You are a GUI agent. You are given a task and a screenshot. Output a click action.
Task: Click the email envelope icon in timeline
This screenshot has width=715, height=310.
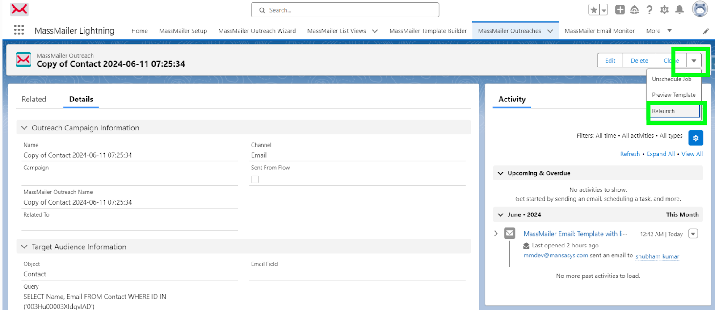[x=510, y=233]
